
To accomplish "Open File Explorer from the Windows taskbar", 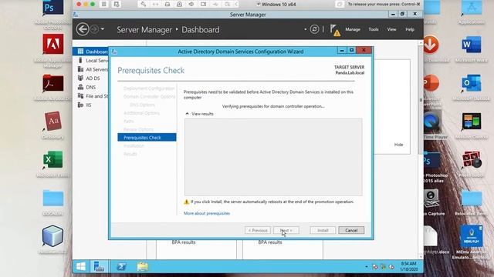I will [x=142, y=266].
